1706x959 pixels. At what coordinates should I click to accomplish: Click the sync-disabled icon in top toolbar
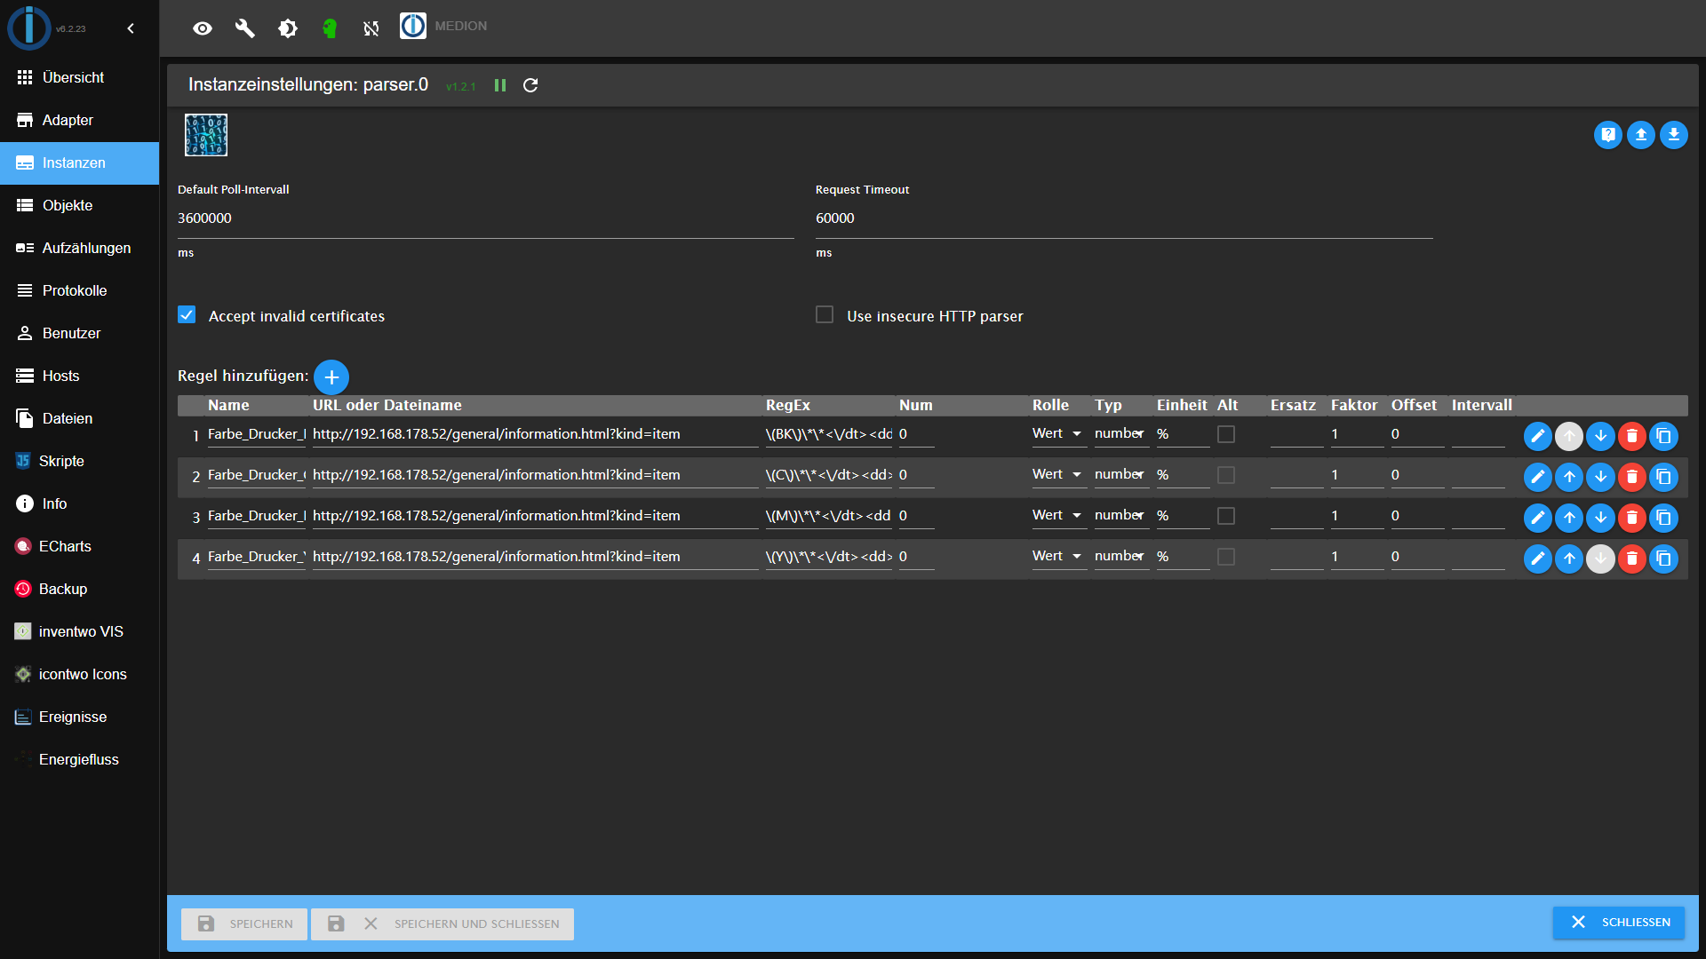[x=371, y=28]
